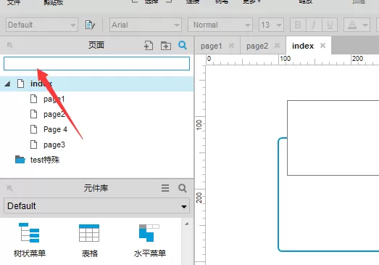Click the white rectangle on canvas
Screen dimensions: 379x265
pos(333,138)
